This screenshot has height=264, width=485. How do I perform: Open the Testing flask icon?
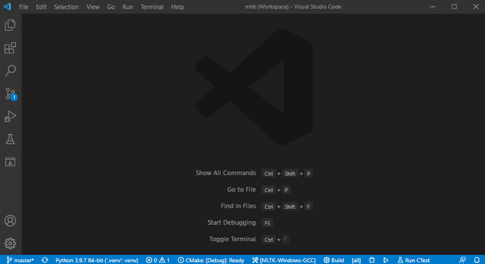(10, 139)
